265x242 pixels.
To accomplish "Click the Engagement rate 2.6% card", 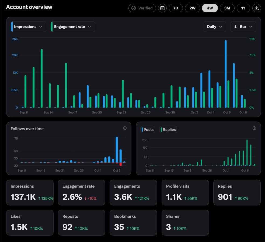I will pyautogui.click(x=82, y=193).
